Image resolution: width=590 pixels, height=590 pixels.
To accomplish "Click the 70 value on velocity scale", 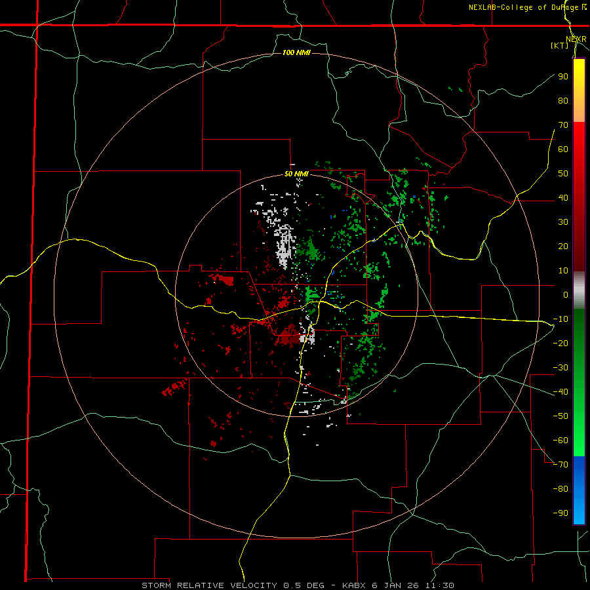I will [563, 125].
